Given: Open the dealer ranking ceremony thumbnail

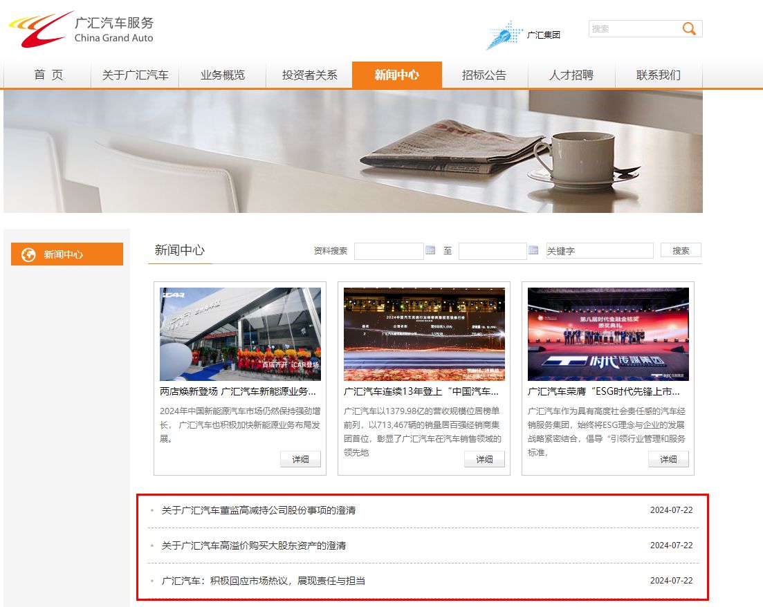Looking at the screenshot, I should pyautogui.click(x=424, y=334).
